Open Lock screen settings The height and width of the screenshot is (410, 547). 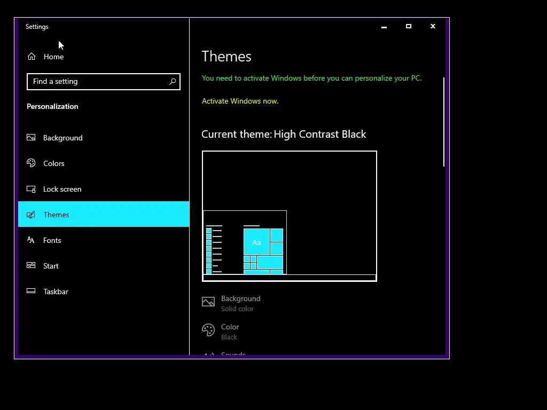click(x=104, y=189)
